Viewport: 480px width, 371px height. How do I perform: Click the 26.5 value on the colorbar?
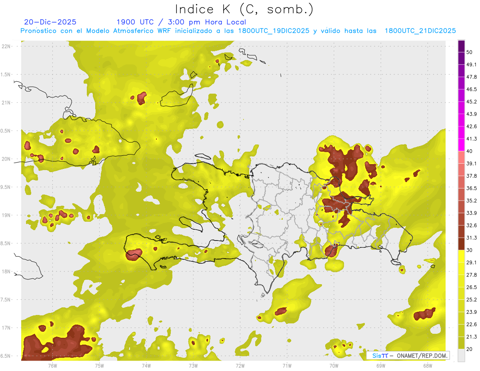click(x=472, y=287)
